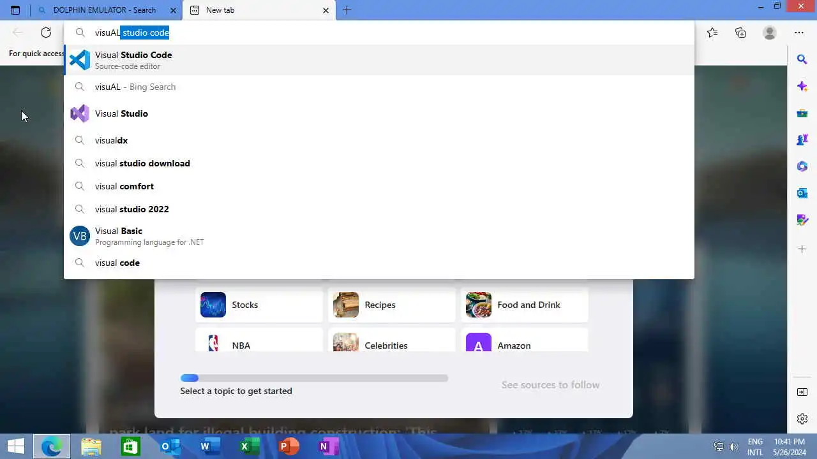This screenshot has height=459, width=817.
Task: Launch Excel from the taskbar
Action: pos(250,446)
